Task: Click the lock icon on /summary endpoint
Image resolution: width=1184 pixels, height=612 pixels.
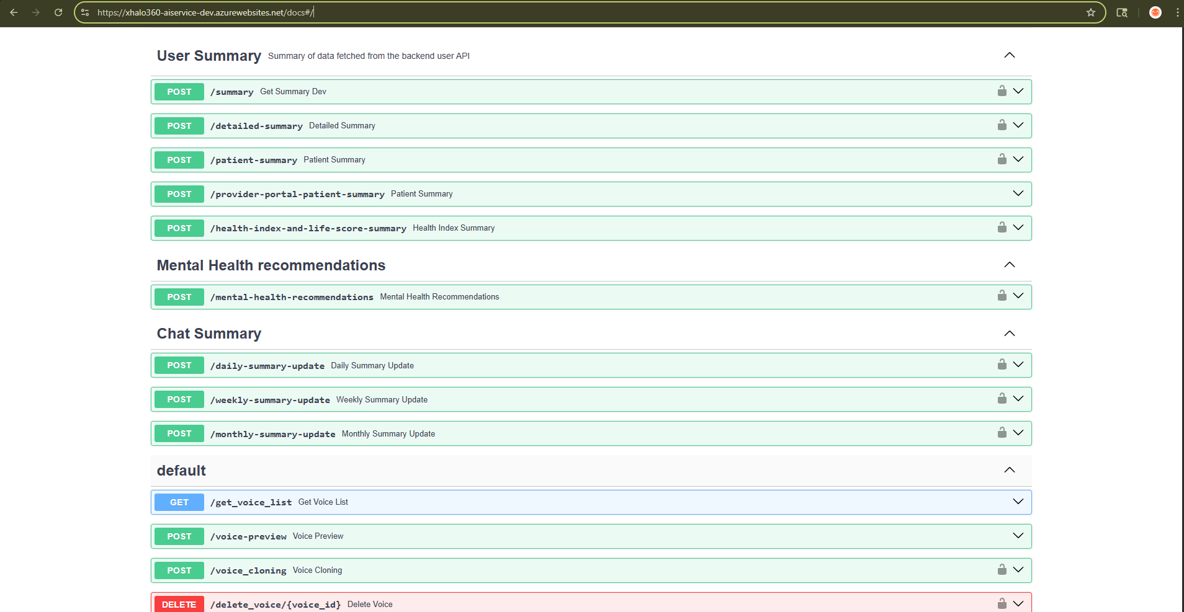Action: pyautogui.click(x=1002, y=91)
